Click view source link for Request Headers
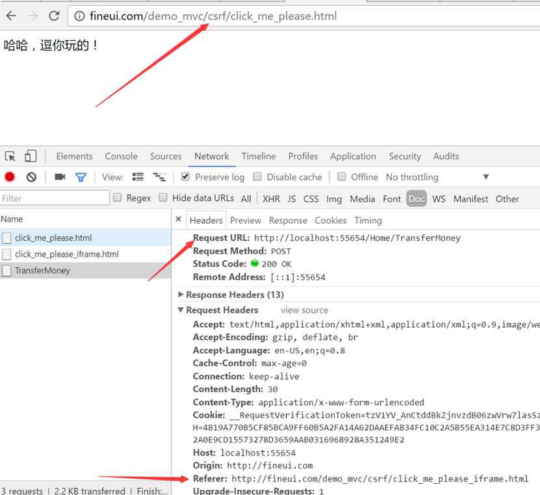The width and height of the screenshot is (540, 495). [304, 310]
